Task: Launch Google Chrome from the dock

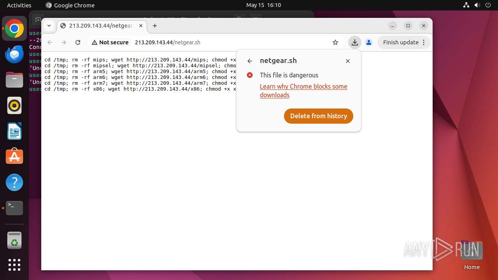Action: (14, 29)
